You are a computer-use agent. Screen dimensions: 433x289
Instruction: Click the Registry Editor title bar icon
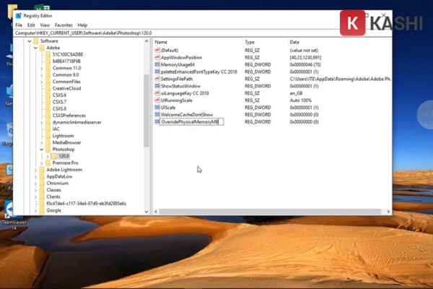point(20,15)
